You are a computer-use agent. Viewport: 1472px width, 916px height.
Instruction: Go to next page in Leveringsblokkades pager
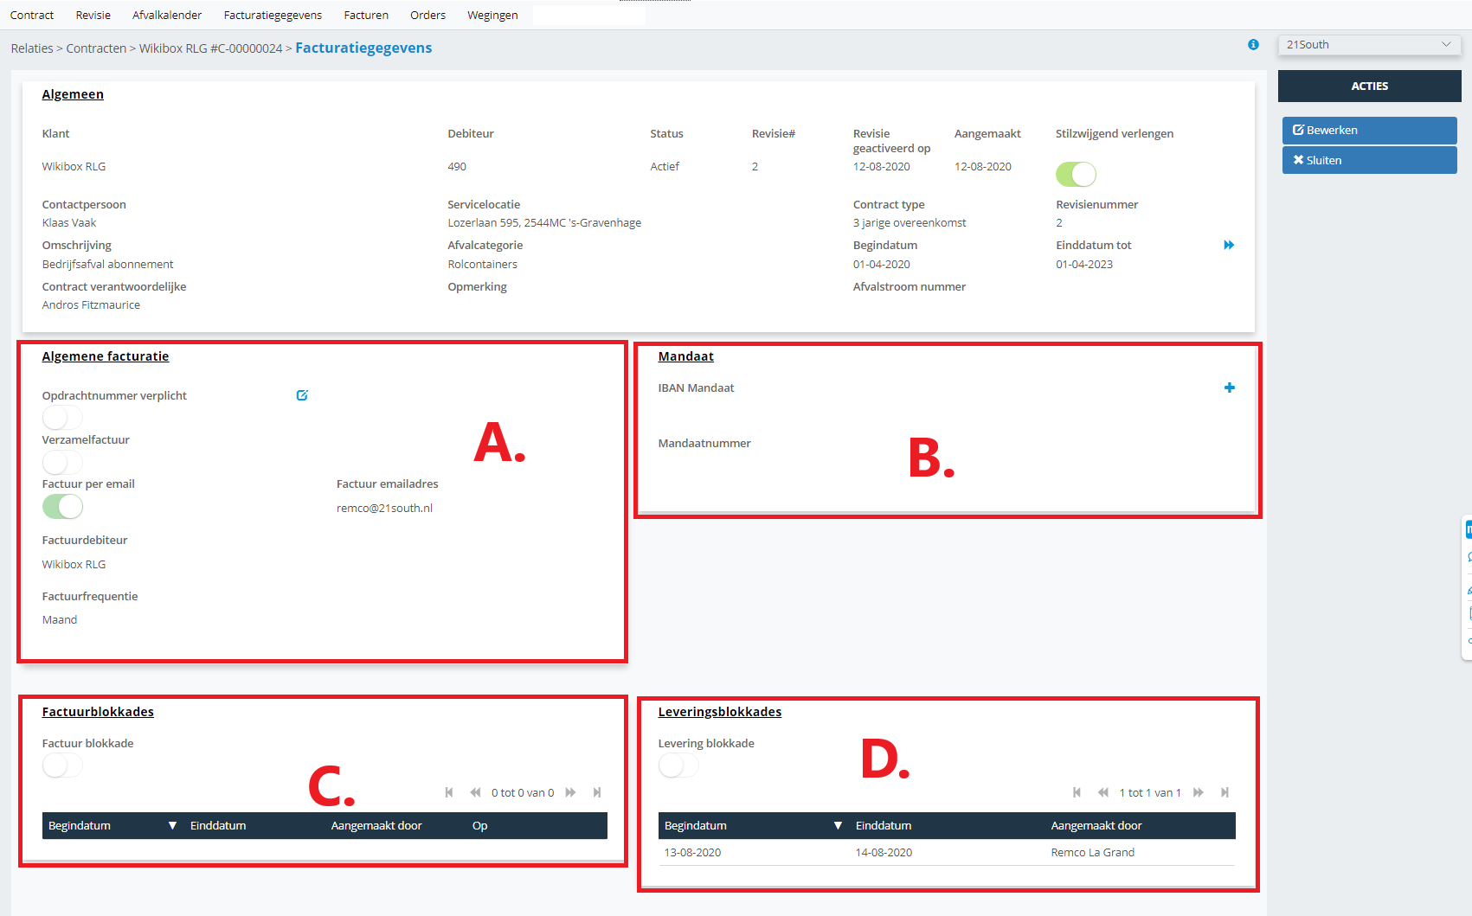coord(1199,792)
